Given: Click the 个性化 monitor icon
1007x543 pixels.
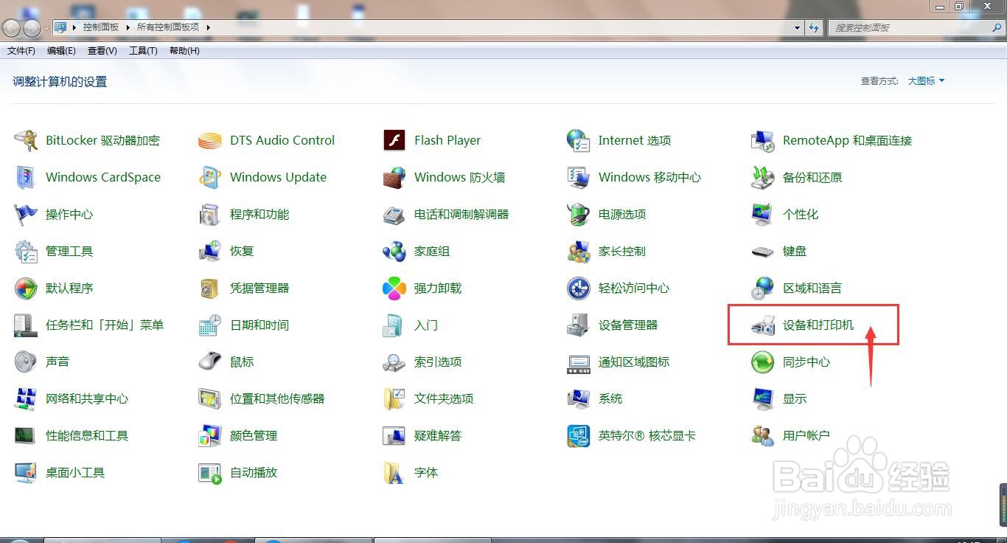Looking at the screenshot, I should pos(763,214).
